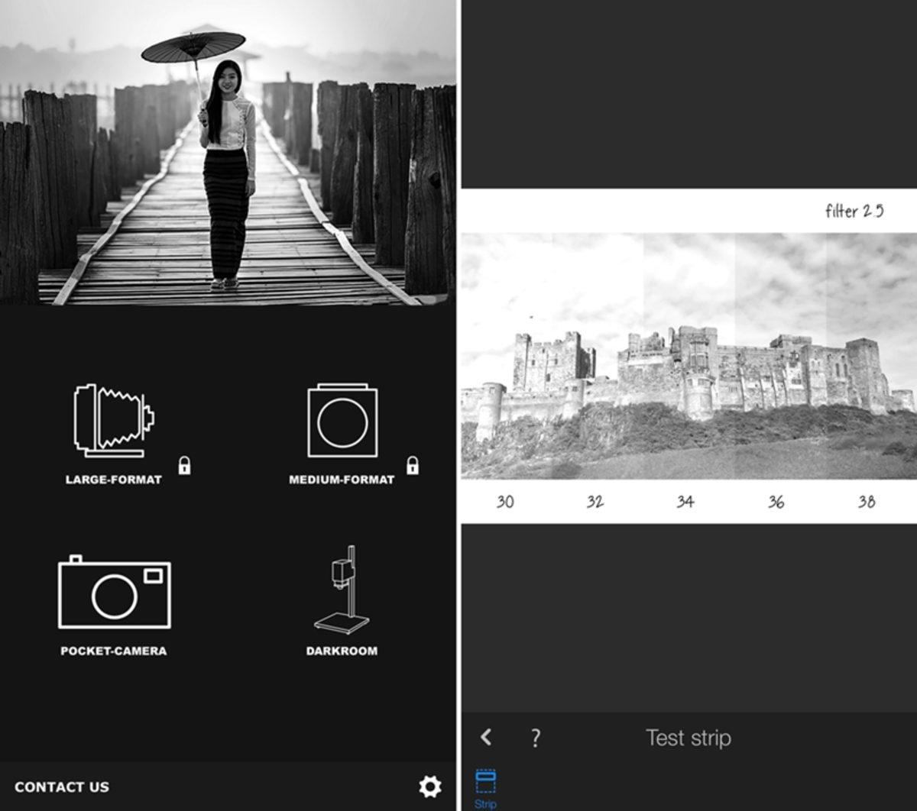Enable Strip mode via blue Strip label
This screenshot has width=917, height=811.
(487, 803)
